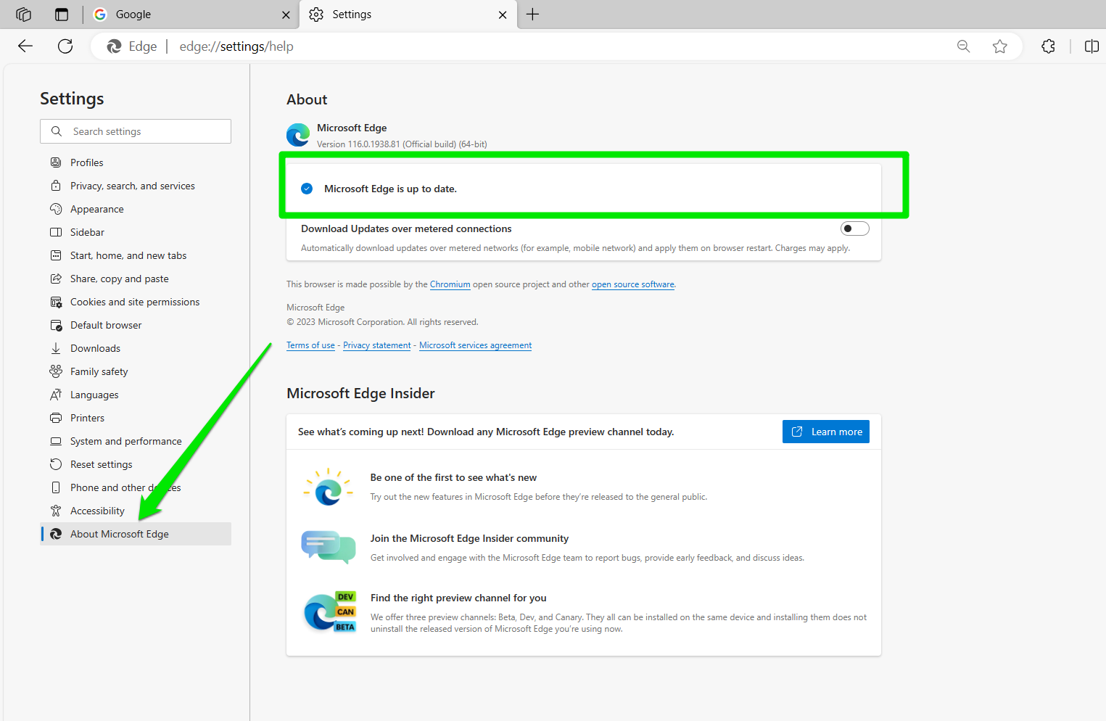Open the Chromium link
The height and width of the screenshot is (721, 1106).
pyautogui.click(x=450, y=284)
